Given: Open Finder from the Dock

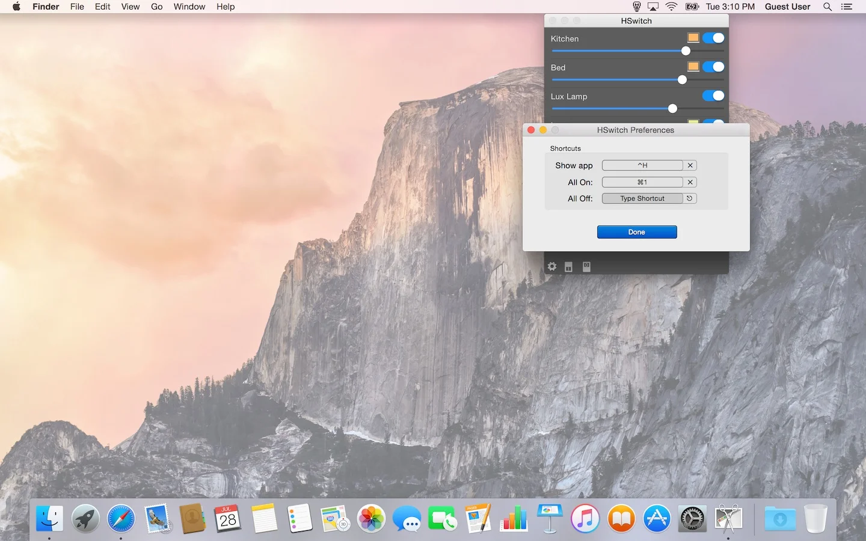Looking at the screenshot, I should (49, 518).
